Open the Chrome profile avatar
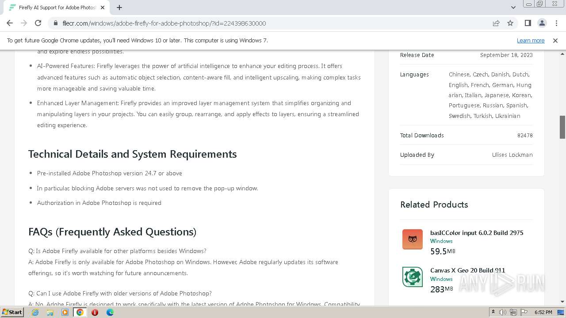Screen dimensions: 566x318 coord(542,23)
